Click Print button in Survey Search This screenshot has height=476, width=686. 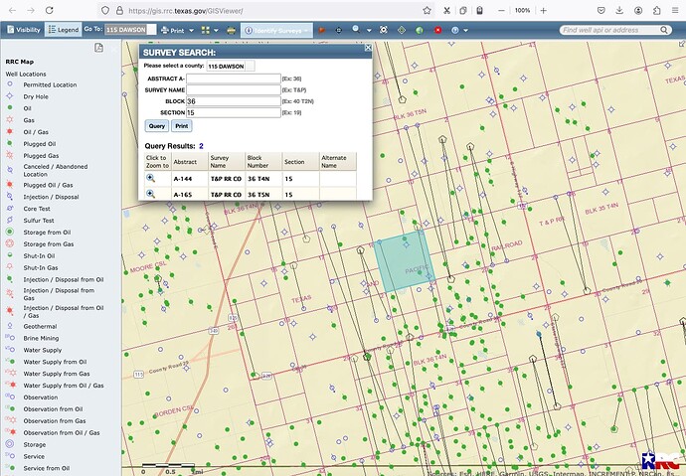click(x=181, y=126)
